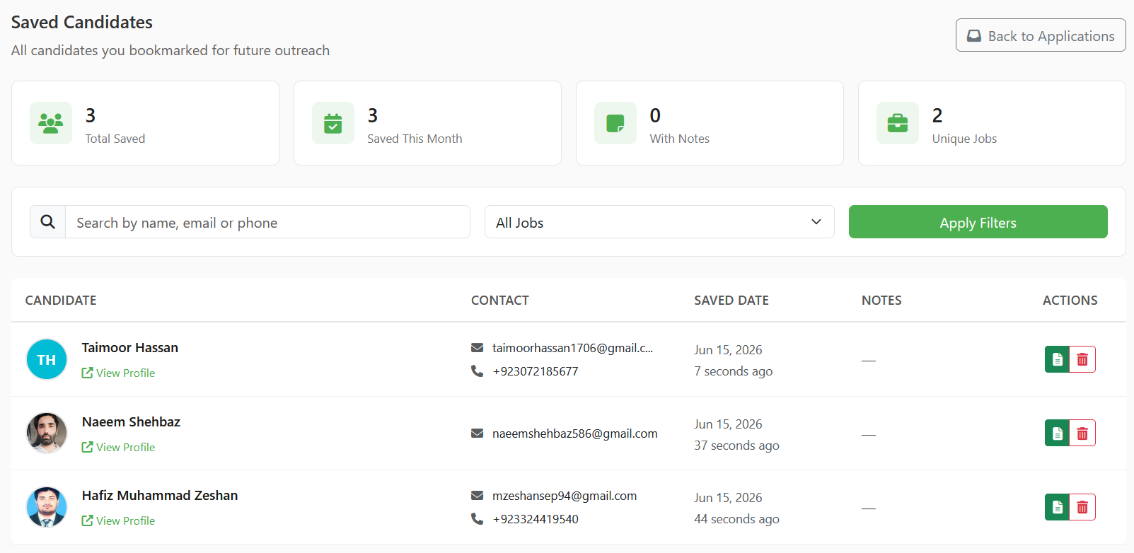Click the '7 seconds ago' saved time
The width and height of the screenshot is (1134, 553).
point(734,371)
